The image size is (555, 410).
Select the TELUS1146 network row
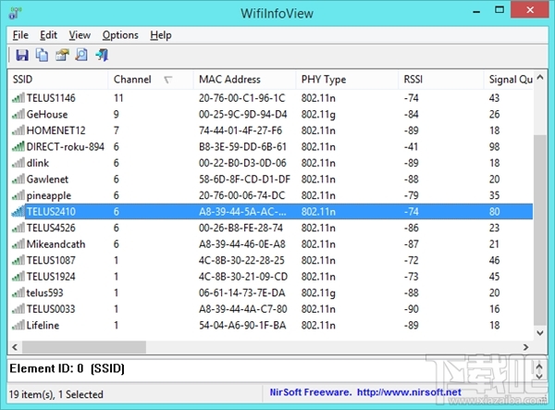click(270, 98)
